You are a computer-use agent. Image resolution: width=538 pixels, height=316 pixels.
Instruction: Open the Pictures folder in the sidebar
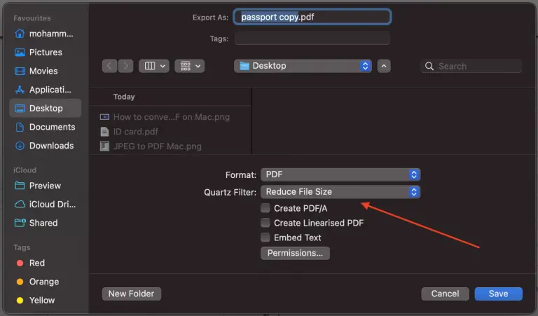coord(46,52)
